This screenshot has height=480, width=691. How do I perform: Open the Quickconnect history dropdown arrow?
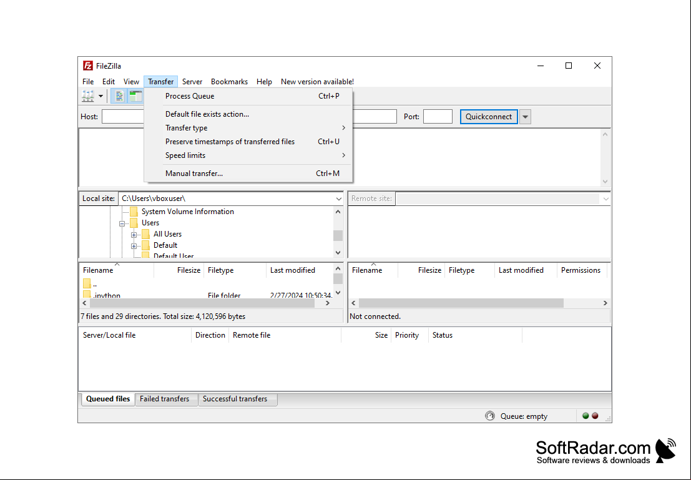(525, 117)
